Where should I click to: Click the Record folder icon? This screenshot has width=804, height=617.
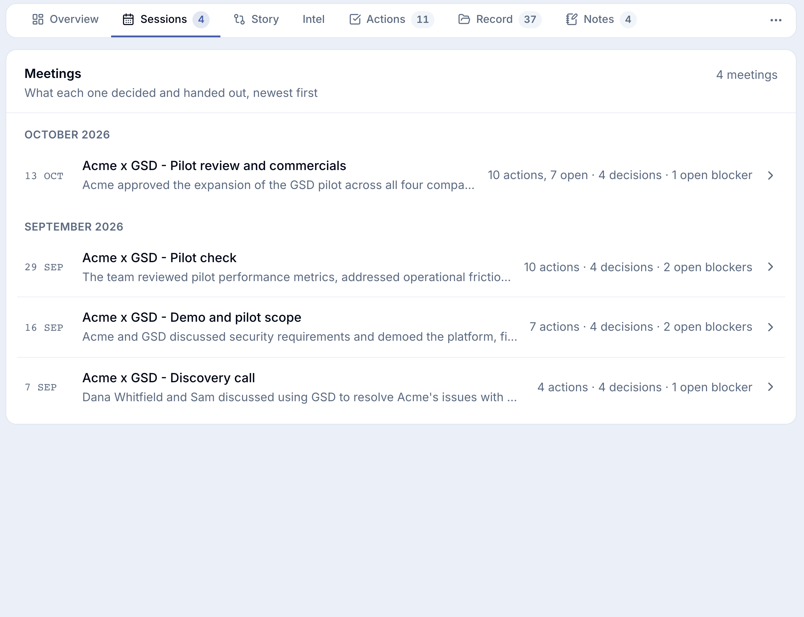(x=464, y=20)
